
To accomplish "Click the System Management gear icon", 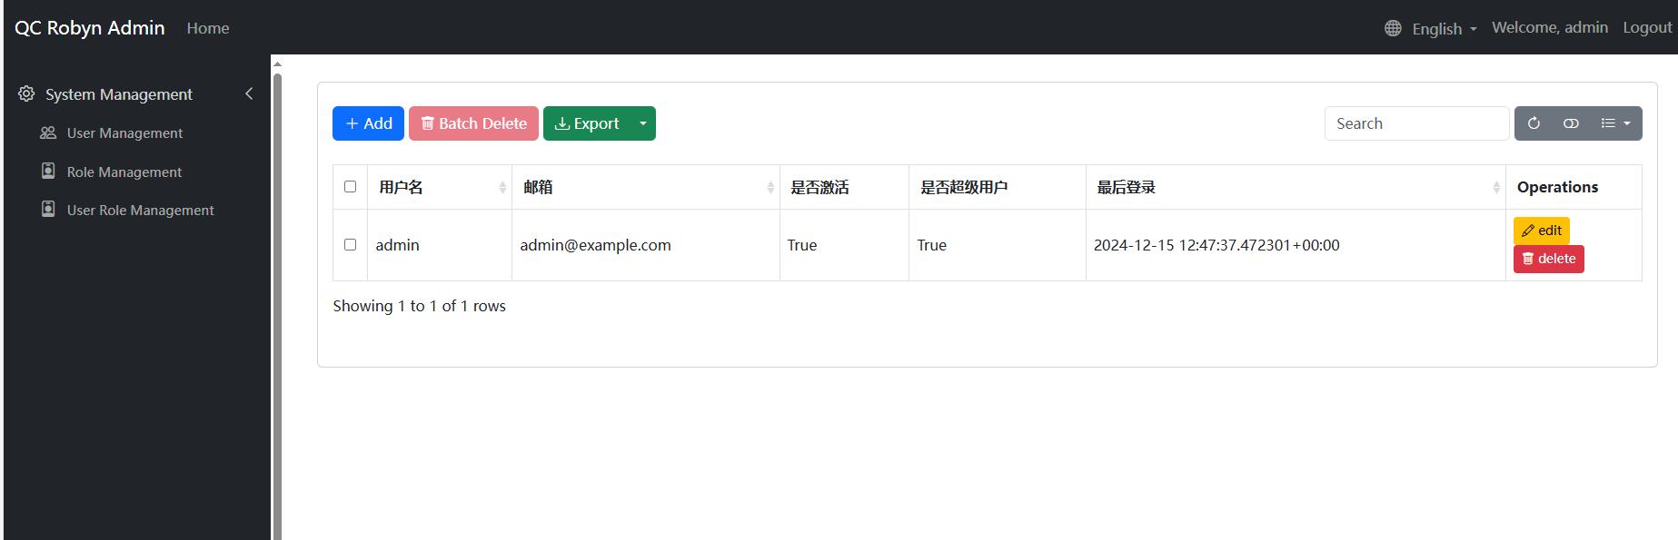I will (x=26, y=94).
